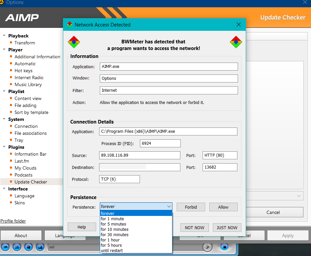Choose 'for 30 minutes' persistence option
This screenshot has width=311, height=256.
(x=136, y=235)
